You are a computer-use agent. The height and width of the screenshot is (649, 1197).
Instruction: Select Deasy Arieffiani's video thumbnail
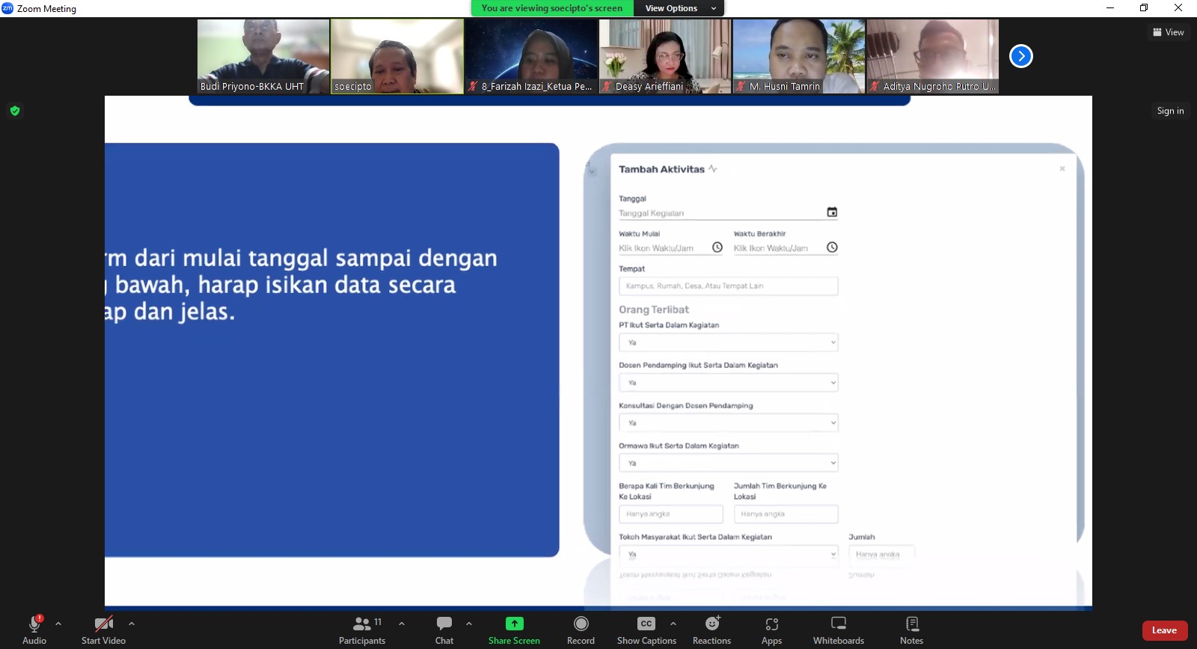point(665,56)
